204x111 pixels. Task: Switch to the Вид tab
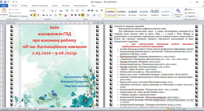tap(93, 6)
